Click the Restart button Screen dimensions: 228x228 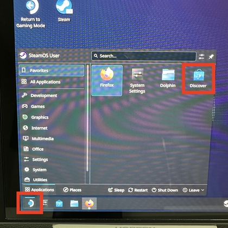pos(138,190)
